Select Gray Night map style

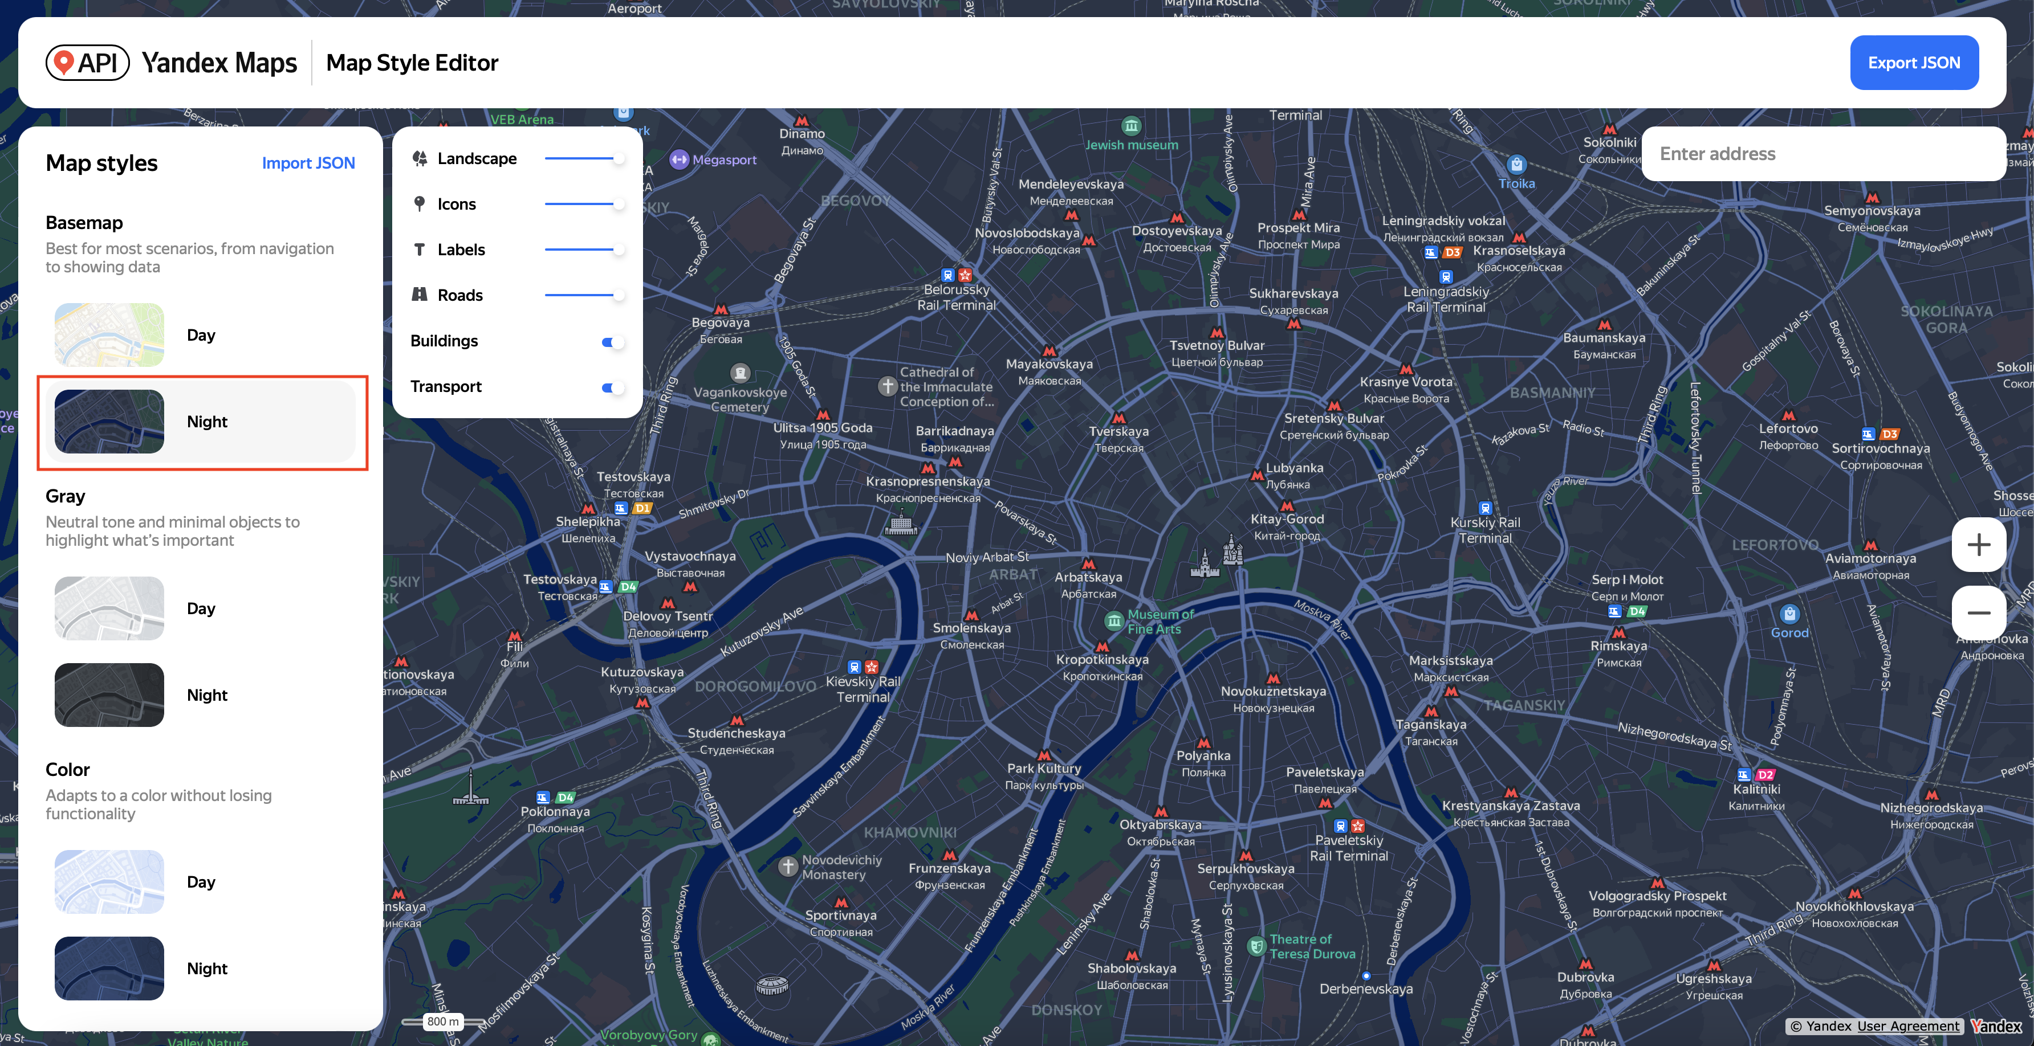coord(201,695)
